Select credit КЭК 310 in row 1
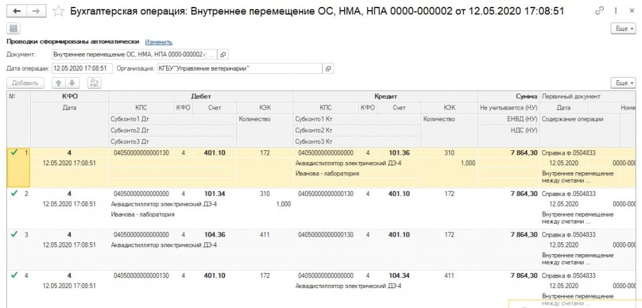Viewport: 642px width, 308px height. coord(449,153)
